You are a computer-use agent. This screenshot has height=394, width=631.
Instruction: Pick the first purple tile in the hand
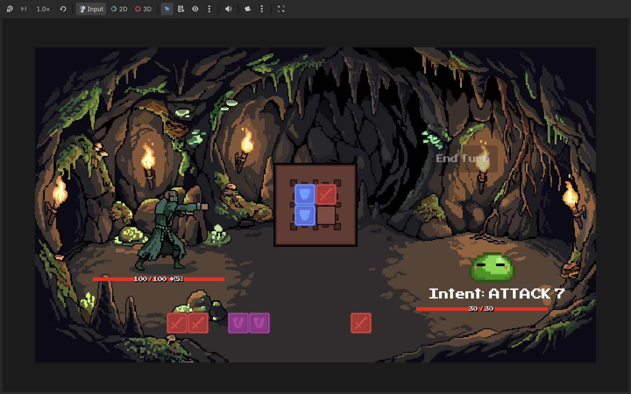pyautogui.click(x=238, y=323)
